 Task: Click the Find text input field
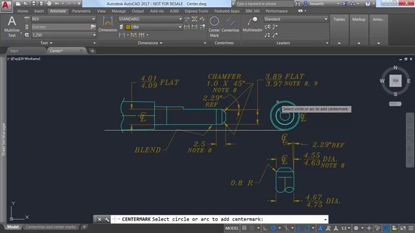61,27
